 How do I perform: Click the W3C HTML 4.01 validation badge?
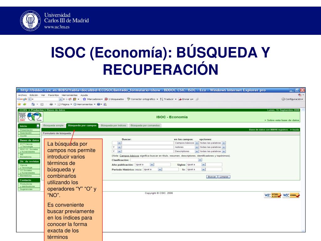(x=272, y=195)
